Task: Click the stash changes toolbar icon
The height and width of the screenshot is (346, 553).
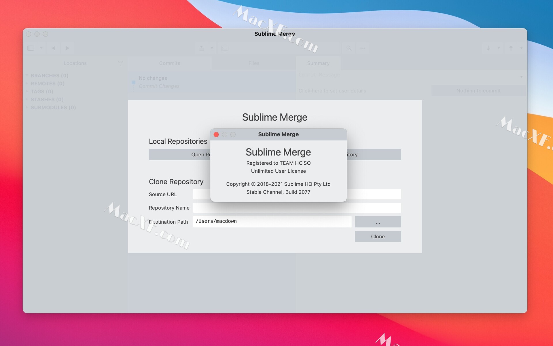Action: coord(202,48)
